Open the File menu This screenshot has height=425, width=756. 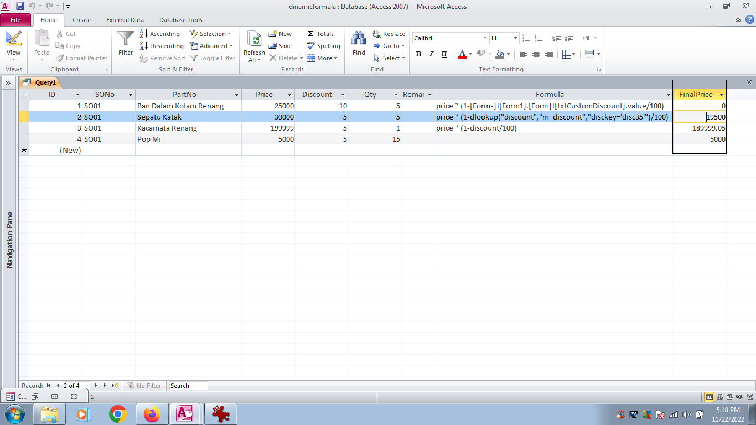point(15,20)
